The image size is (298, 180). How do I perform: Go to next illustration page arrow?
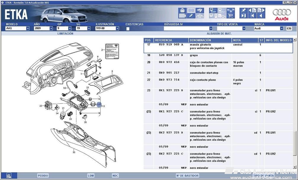[x=261, y=10]
